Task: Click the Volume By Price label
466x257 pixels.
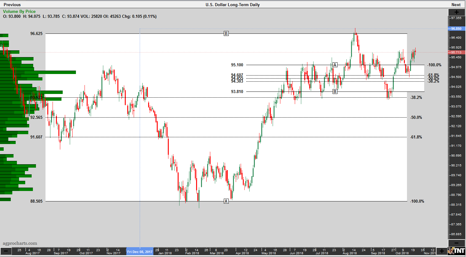Action: 19,11
